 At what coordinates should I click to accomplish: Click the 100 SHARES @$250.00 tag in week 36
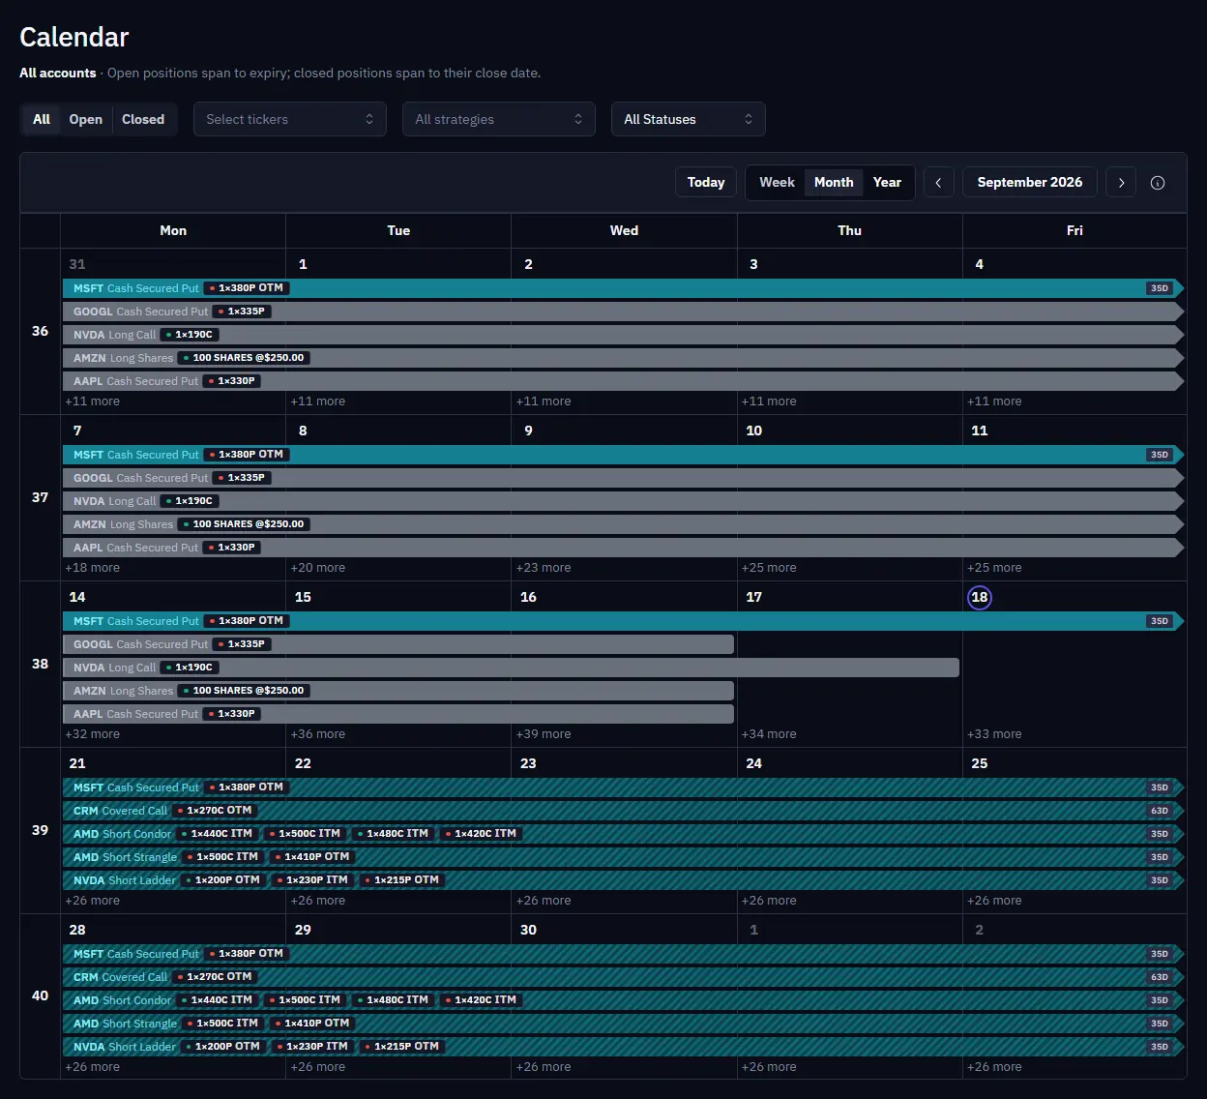click(244, 358)
